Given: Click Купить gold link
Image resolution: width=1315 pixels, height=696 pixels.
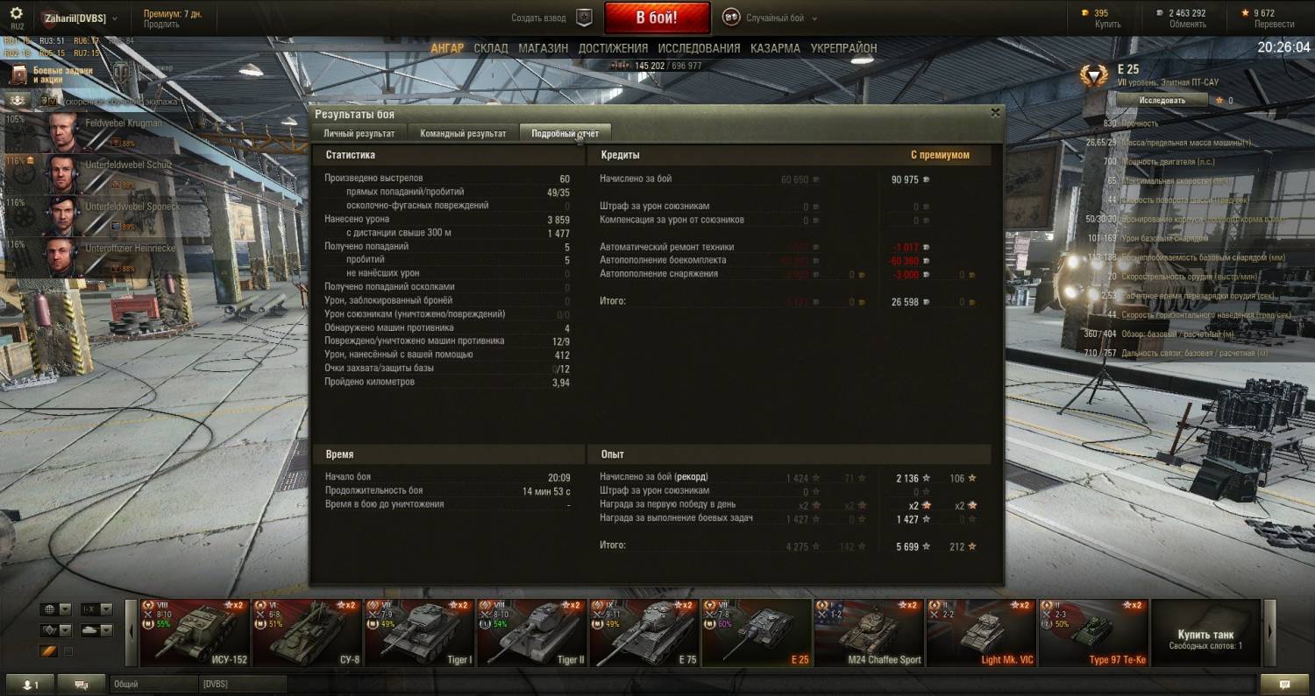Looking at the screenshot, I should [1107, 25].
